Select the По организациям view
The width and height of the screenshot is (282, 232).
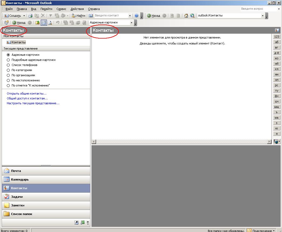coord(8,75)
